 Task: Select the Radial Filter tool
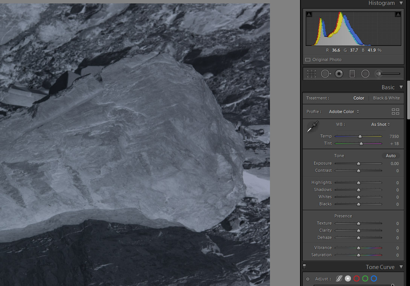coord(365,74)
